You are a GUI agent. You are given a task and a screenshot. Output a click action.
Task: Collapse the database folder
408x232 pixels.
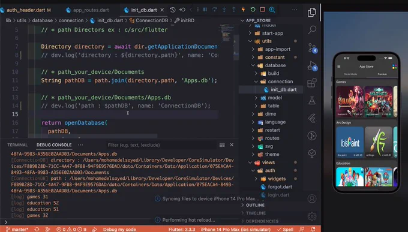(275, 65)
